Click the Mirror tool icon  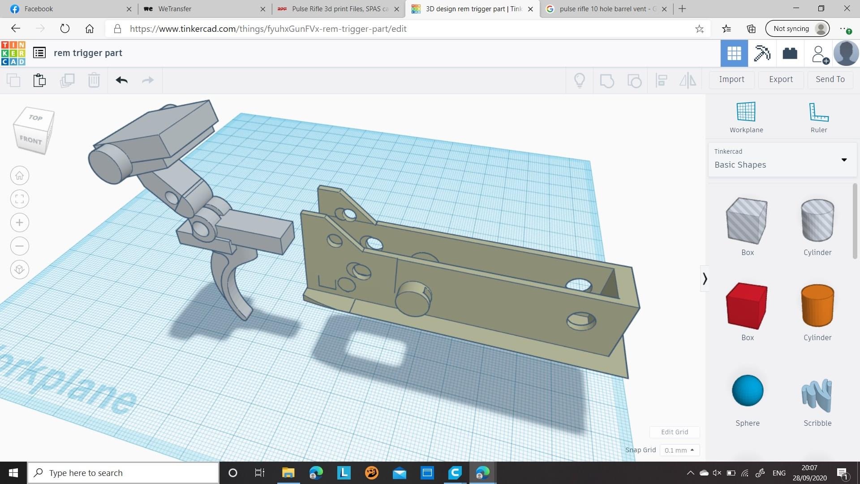[688, 81]
